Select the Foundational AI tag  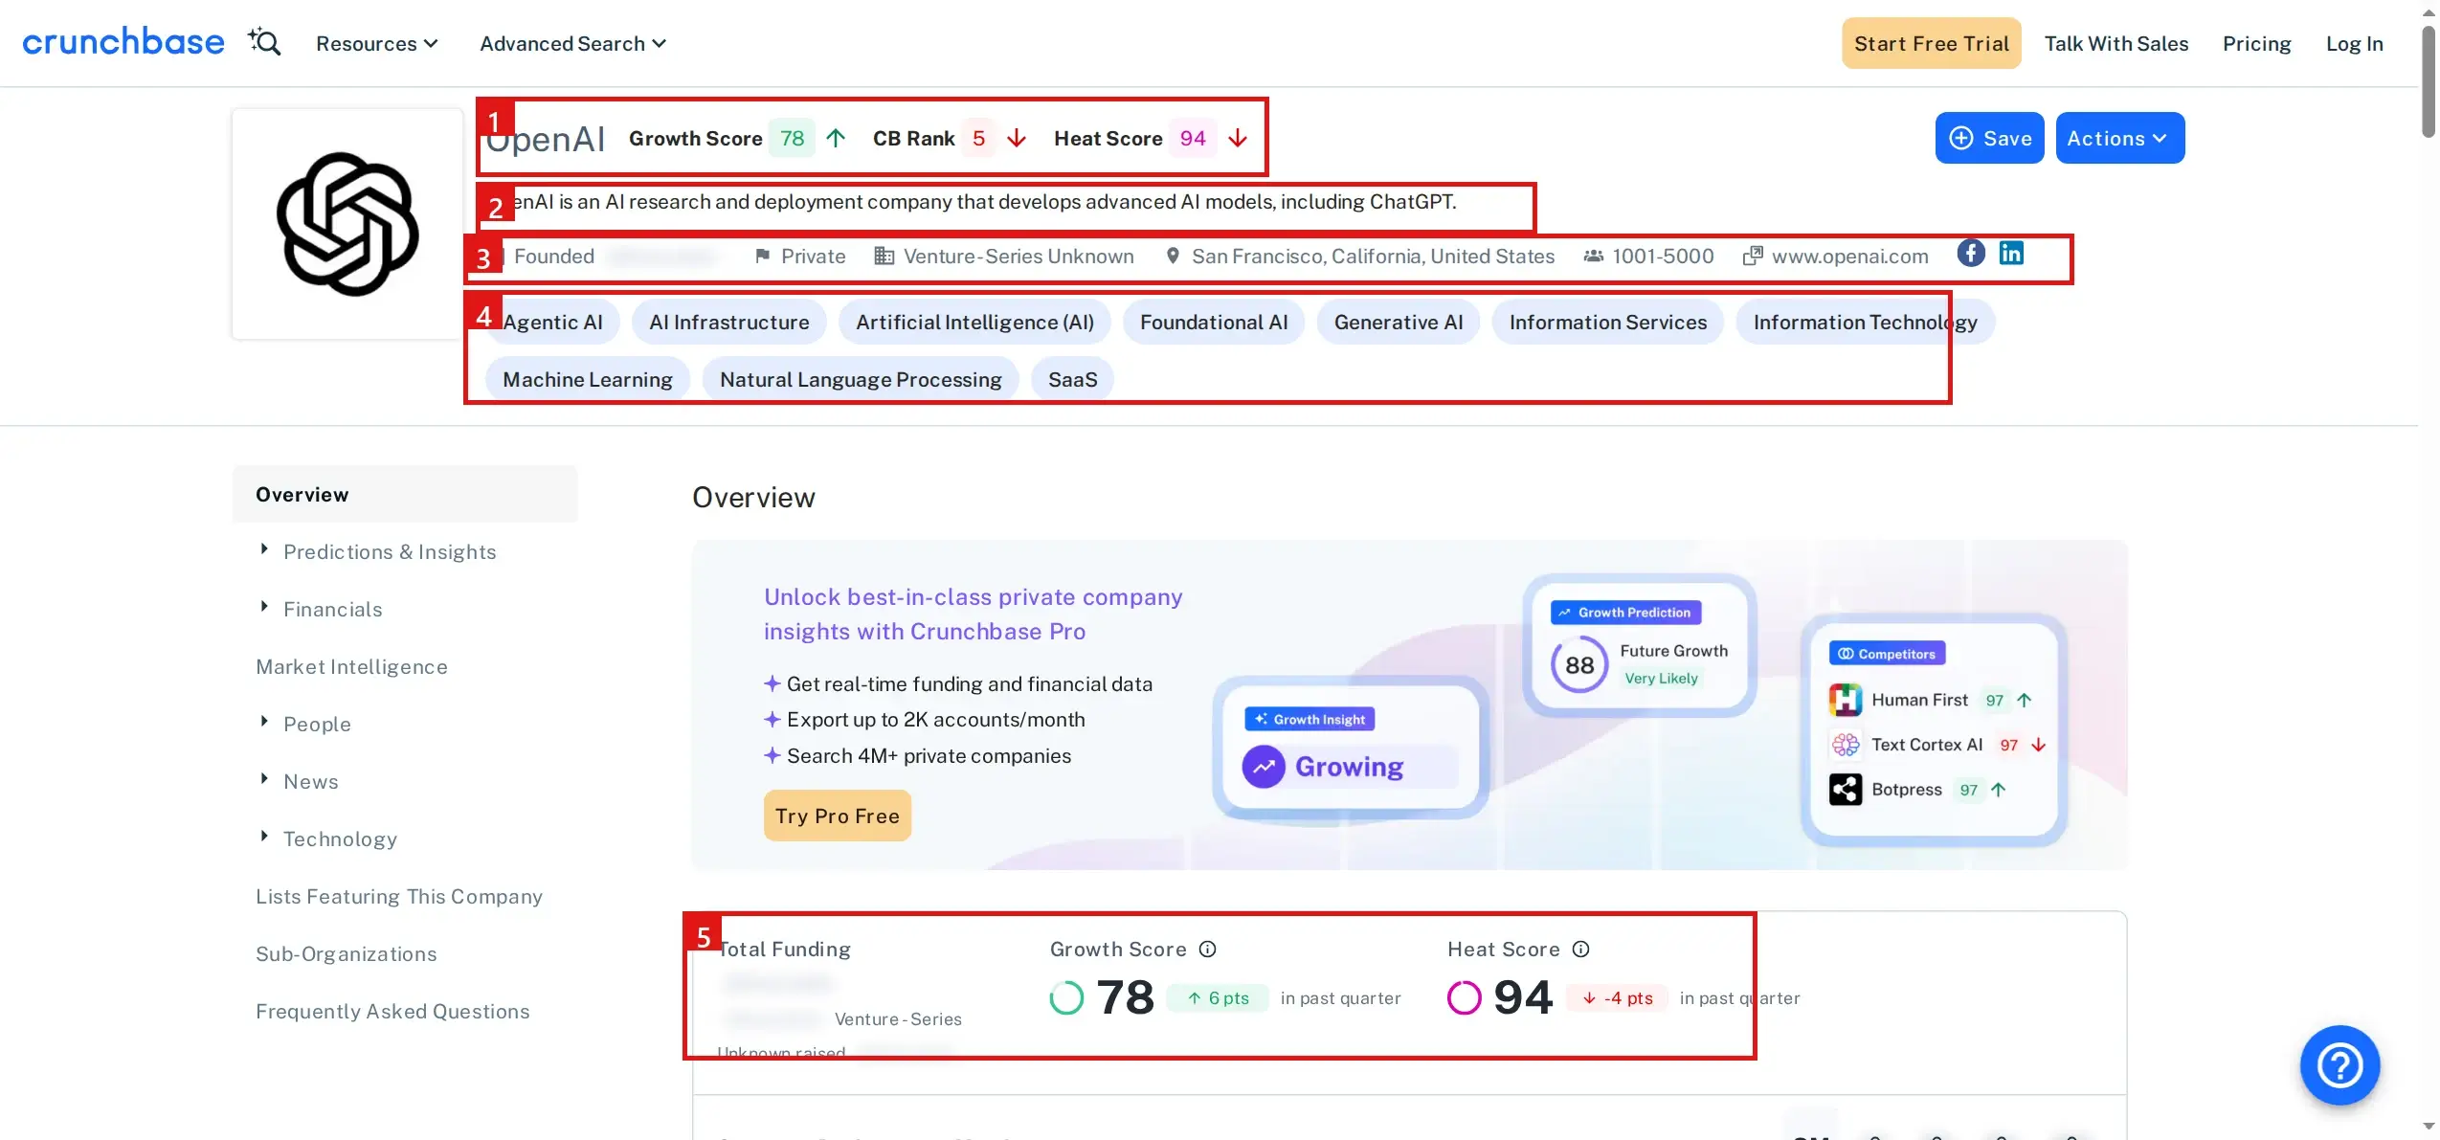[x=1214, y=323]
